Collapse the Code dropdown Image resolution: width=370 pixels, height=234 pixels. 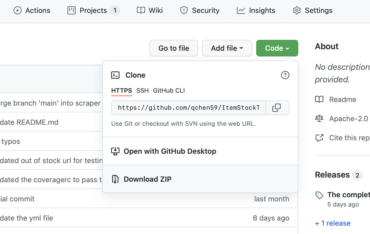point(277,48)
